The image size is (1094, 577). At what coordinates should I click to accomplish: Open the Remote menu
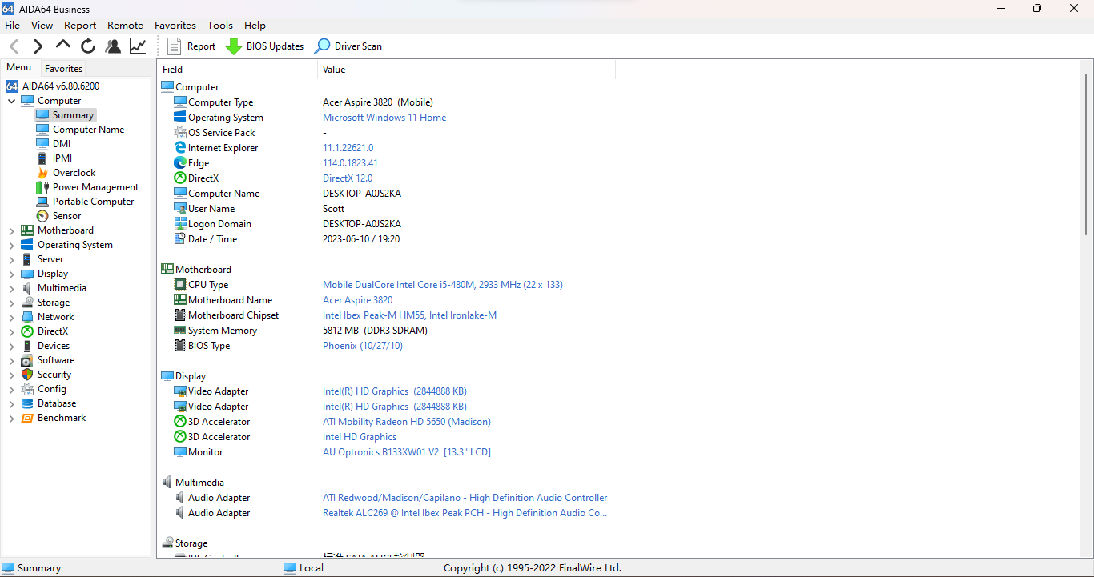(125, 26)
